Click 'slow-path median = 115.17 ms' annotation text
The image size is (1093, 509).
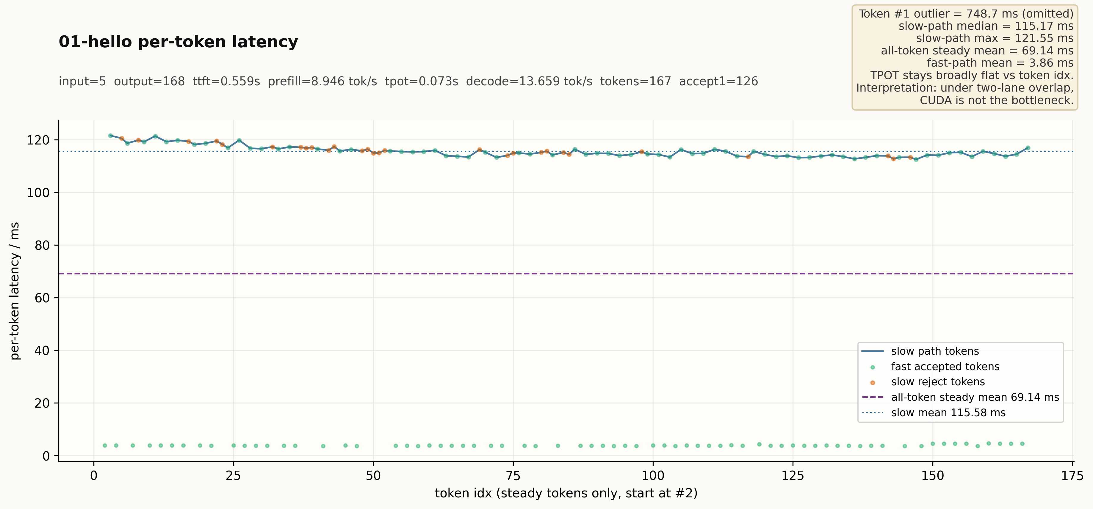point(986,26)
